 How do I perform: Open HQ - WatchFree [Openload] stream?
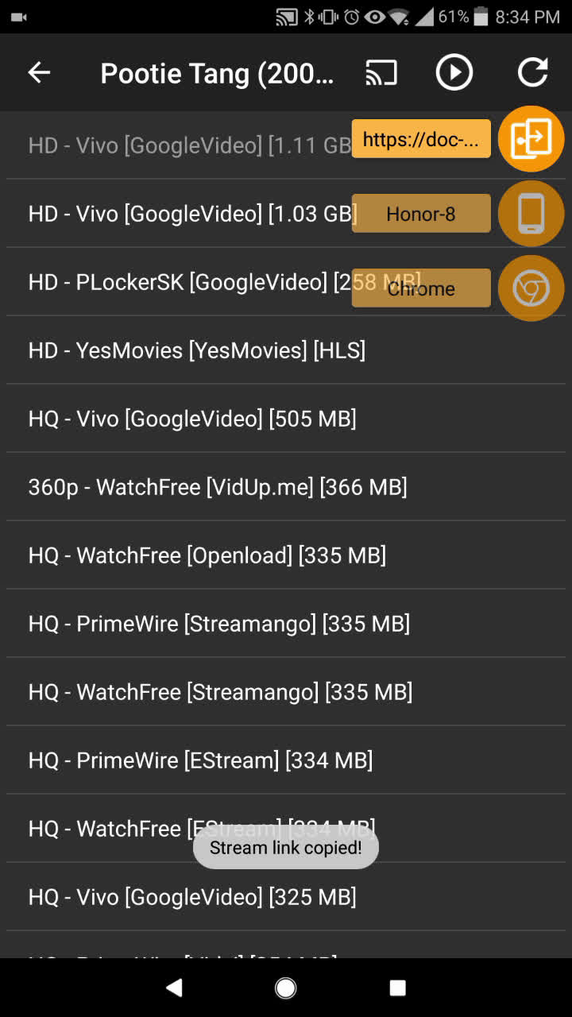286,555
